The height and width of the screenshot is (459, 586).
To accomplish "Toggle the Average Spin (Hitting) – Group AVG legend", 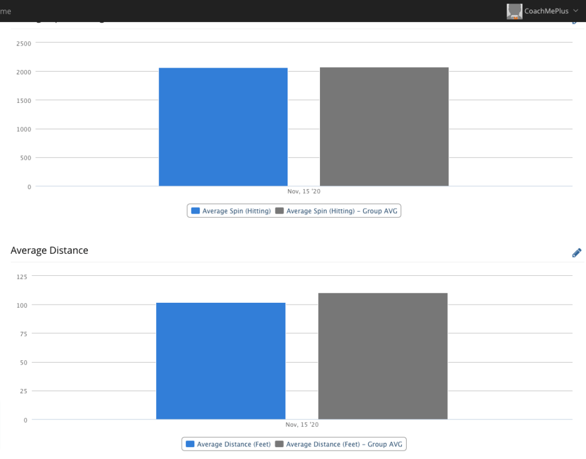I will coord(336,211).
